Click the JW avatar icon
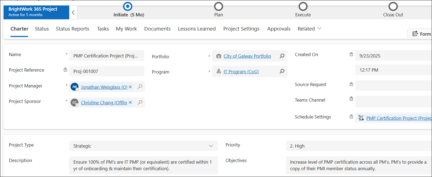Screen dimensions: 432x177 [74, 87]
